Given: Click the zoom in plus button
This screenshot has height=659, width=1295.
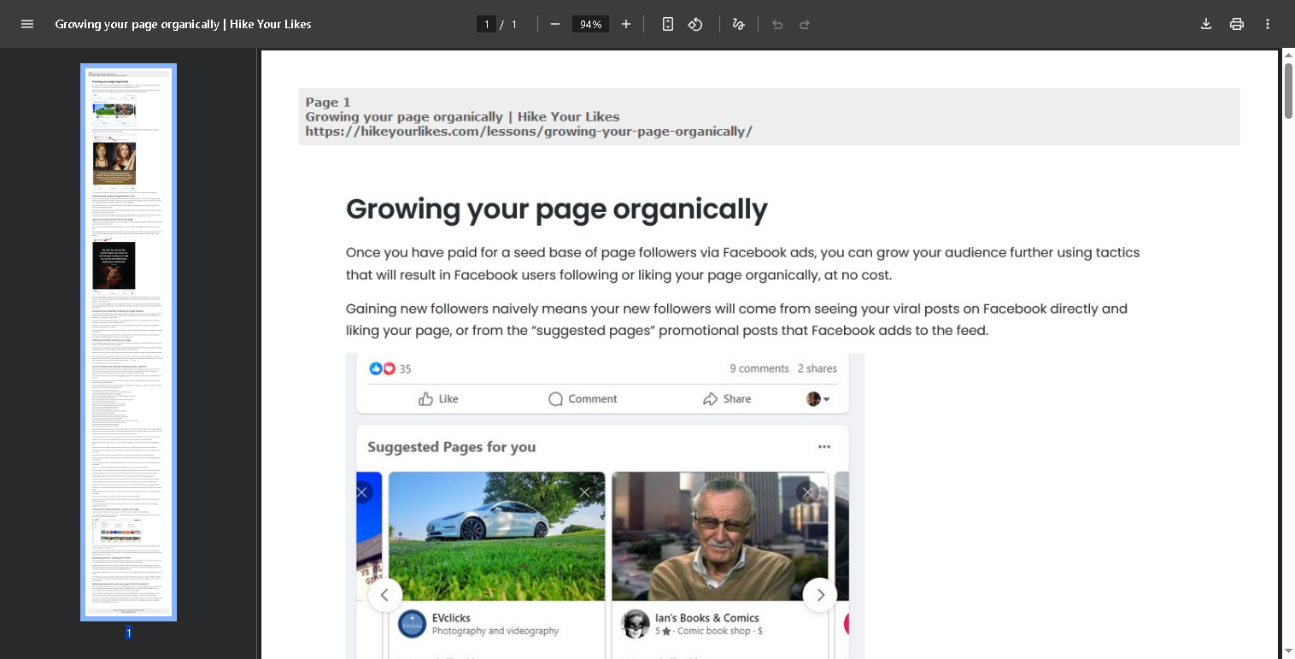Looking at the screenshot, I should [x=626, y=24].
